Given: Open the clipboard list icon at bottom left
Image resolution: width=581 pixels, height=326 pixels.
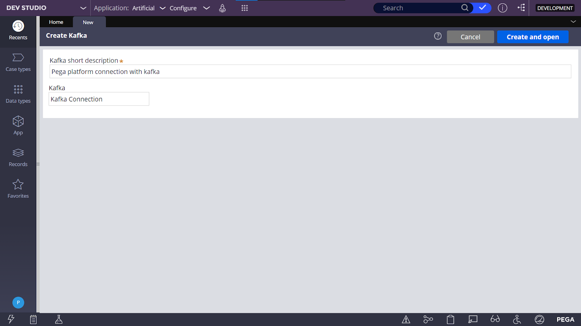Looking at the screenshot, I should [33, 319].
